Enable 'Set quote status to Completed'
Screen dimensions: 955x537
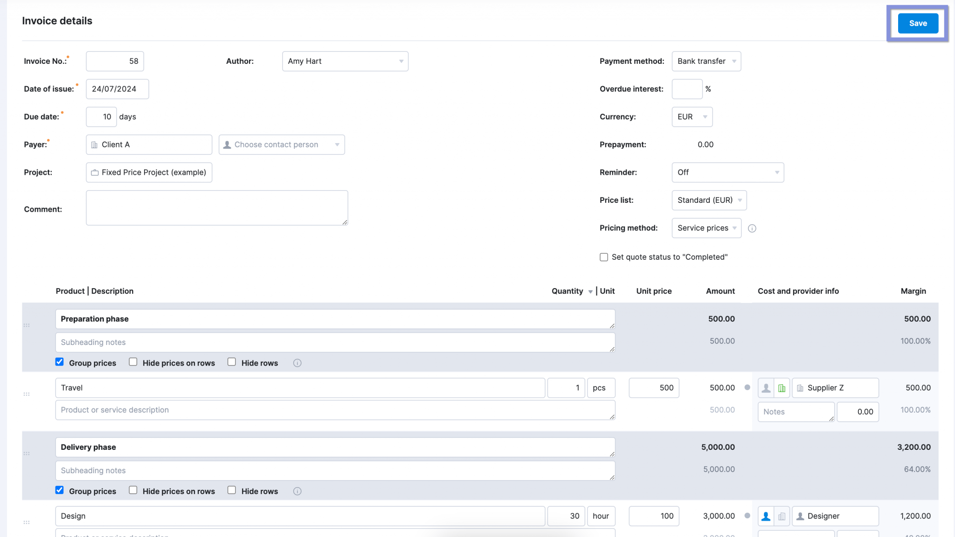tap(603, 257)
